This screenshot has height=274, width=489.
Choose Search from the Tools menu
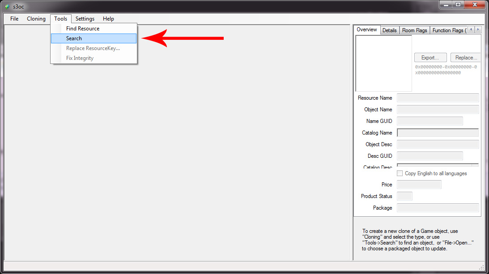(74, 38)
